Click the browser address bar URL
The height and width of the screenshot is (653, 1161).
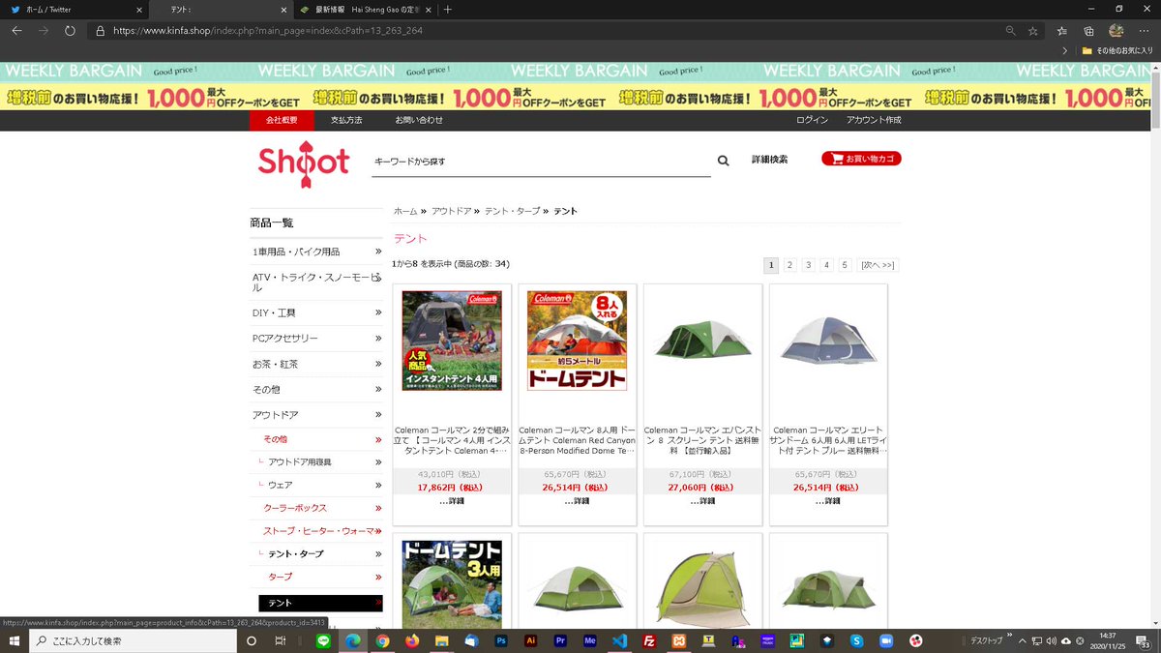(x=268, y=30)
